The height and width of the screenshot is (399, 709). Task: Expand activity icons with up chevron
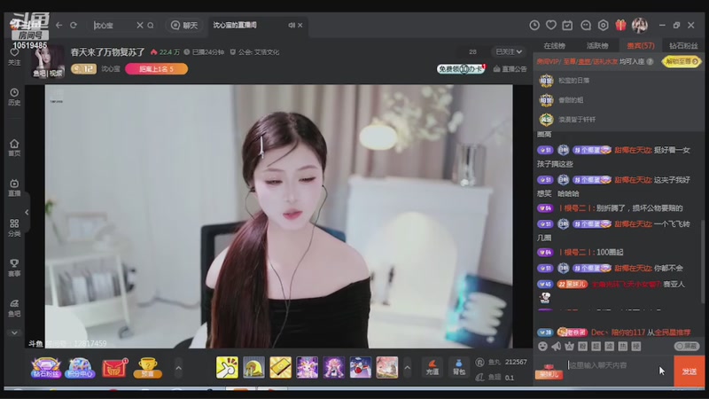tap(179, 368)
